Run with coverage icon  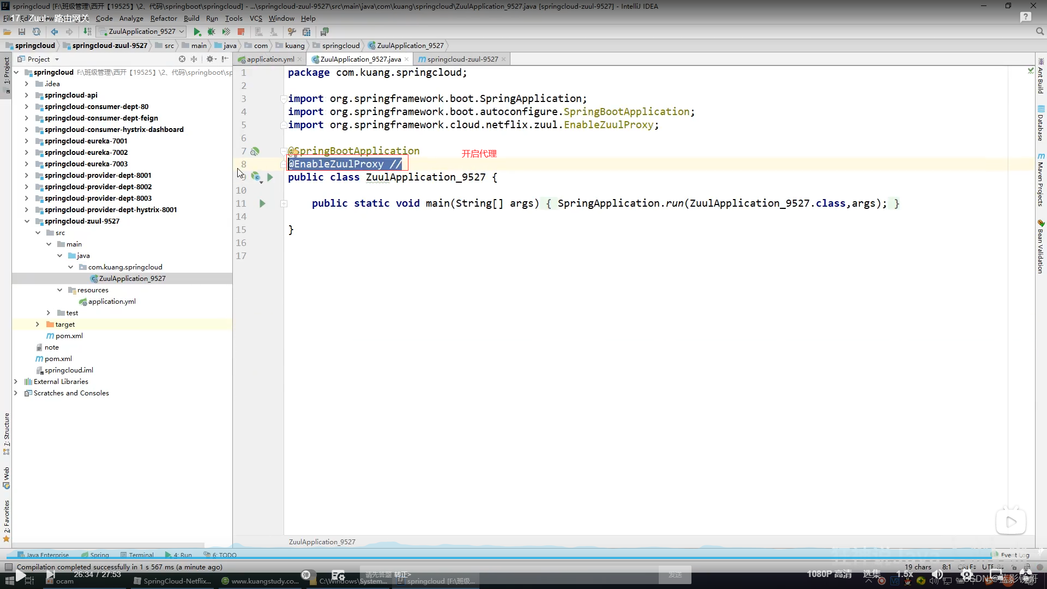click(x=226, y=32)
